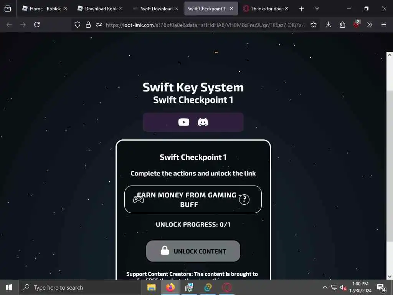The height and width of the screenshot is (295, 393).
Task: Click the page scrollbar down arrow
Action: [x=390, y=277]
